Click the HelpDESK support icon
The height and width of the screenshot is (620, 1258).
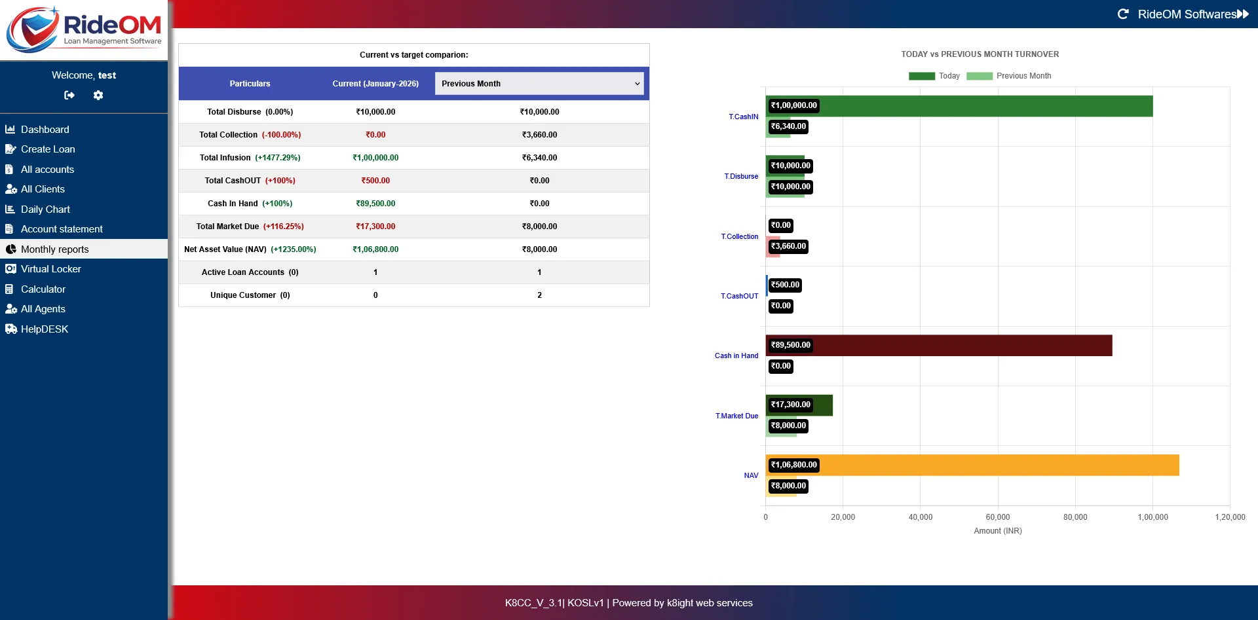[10, 329]
